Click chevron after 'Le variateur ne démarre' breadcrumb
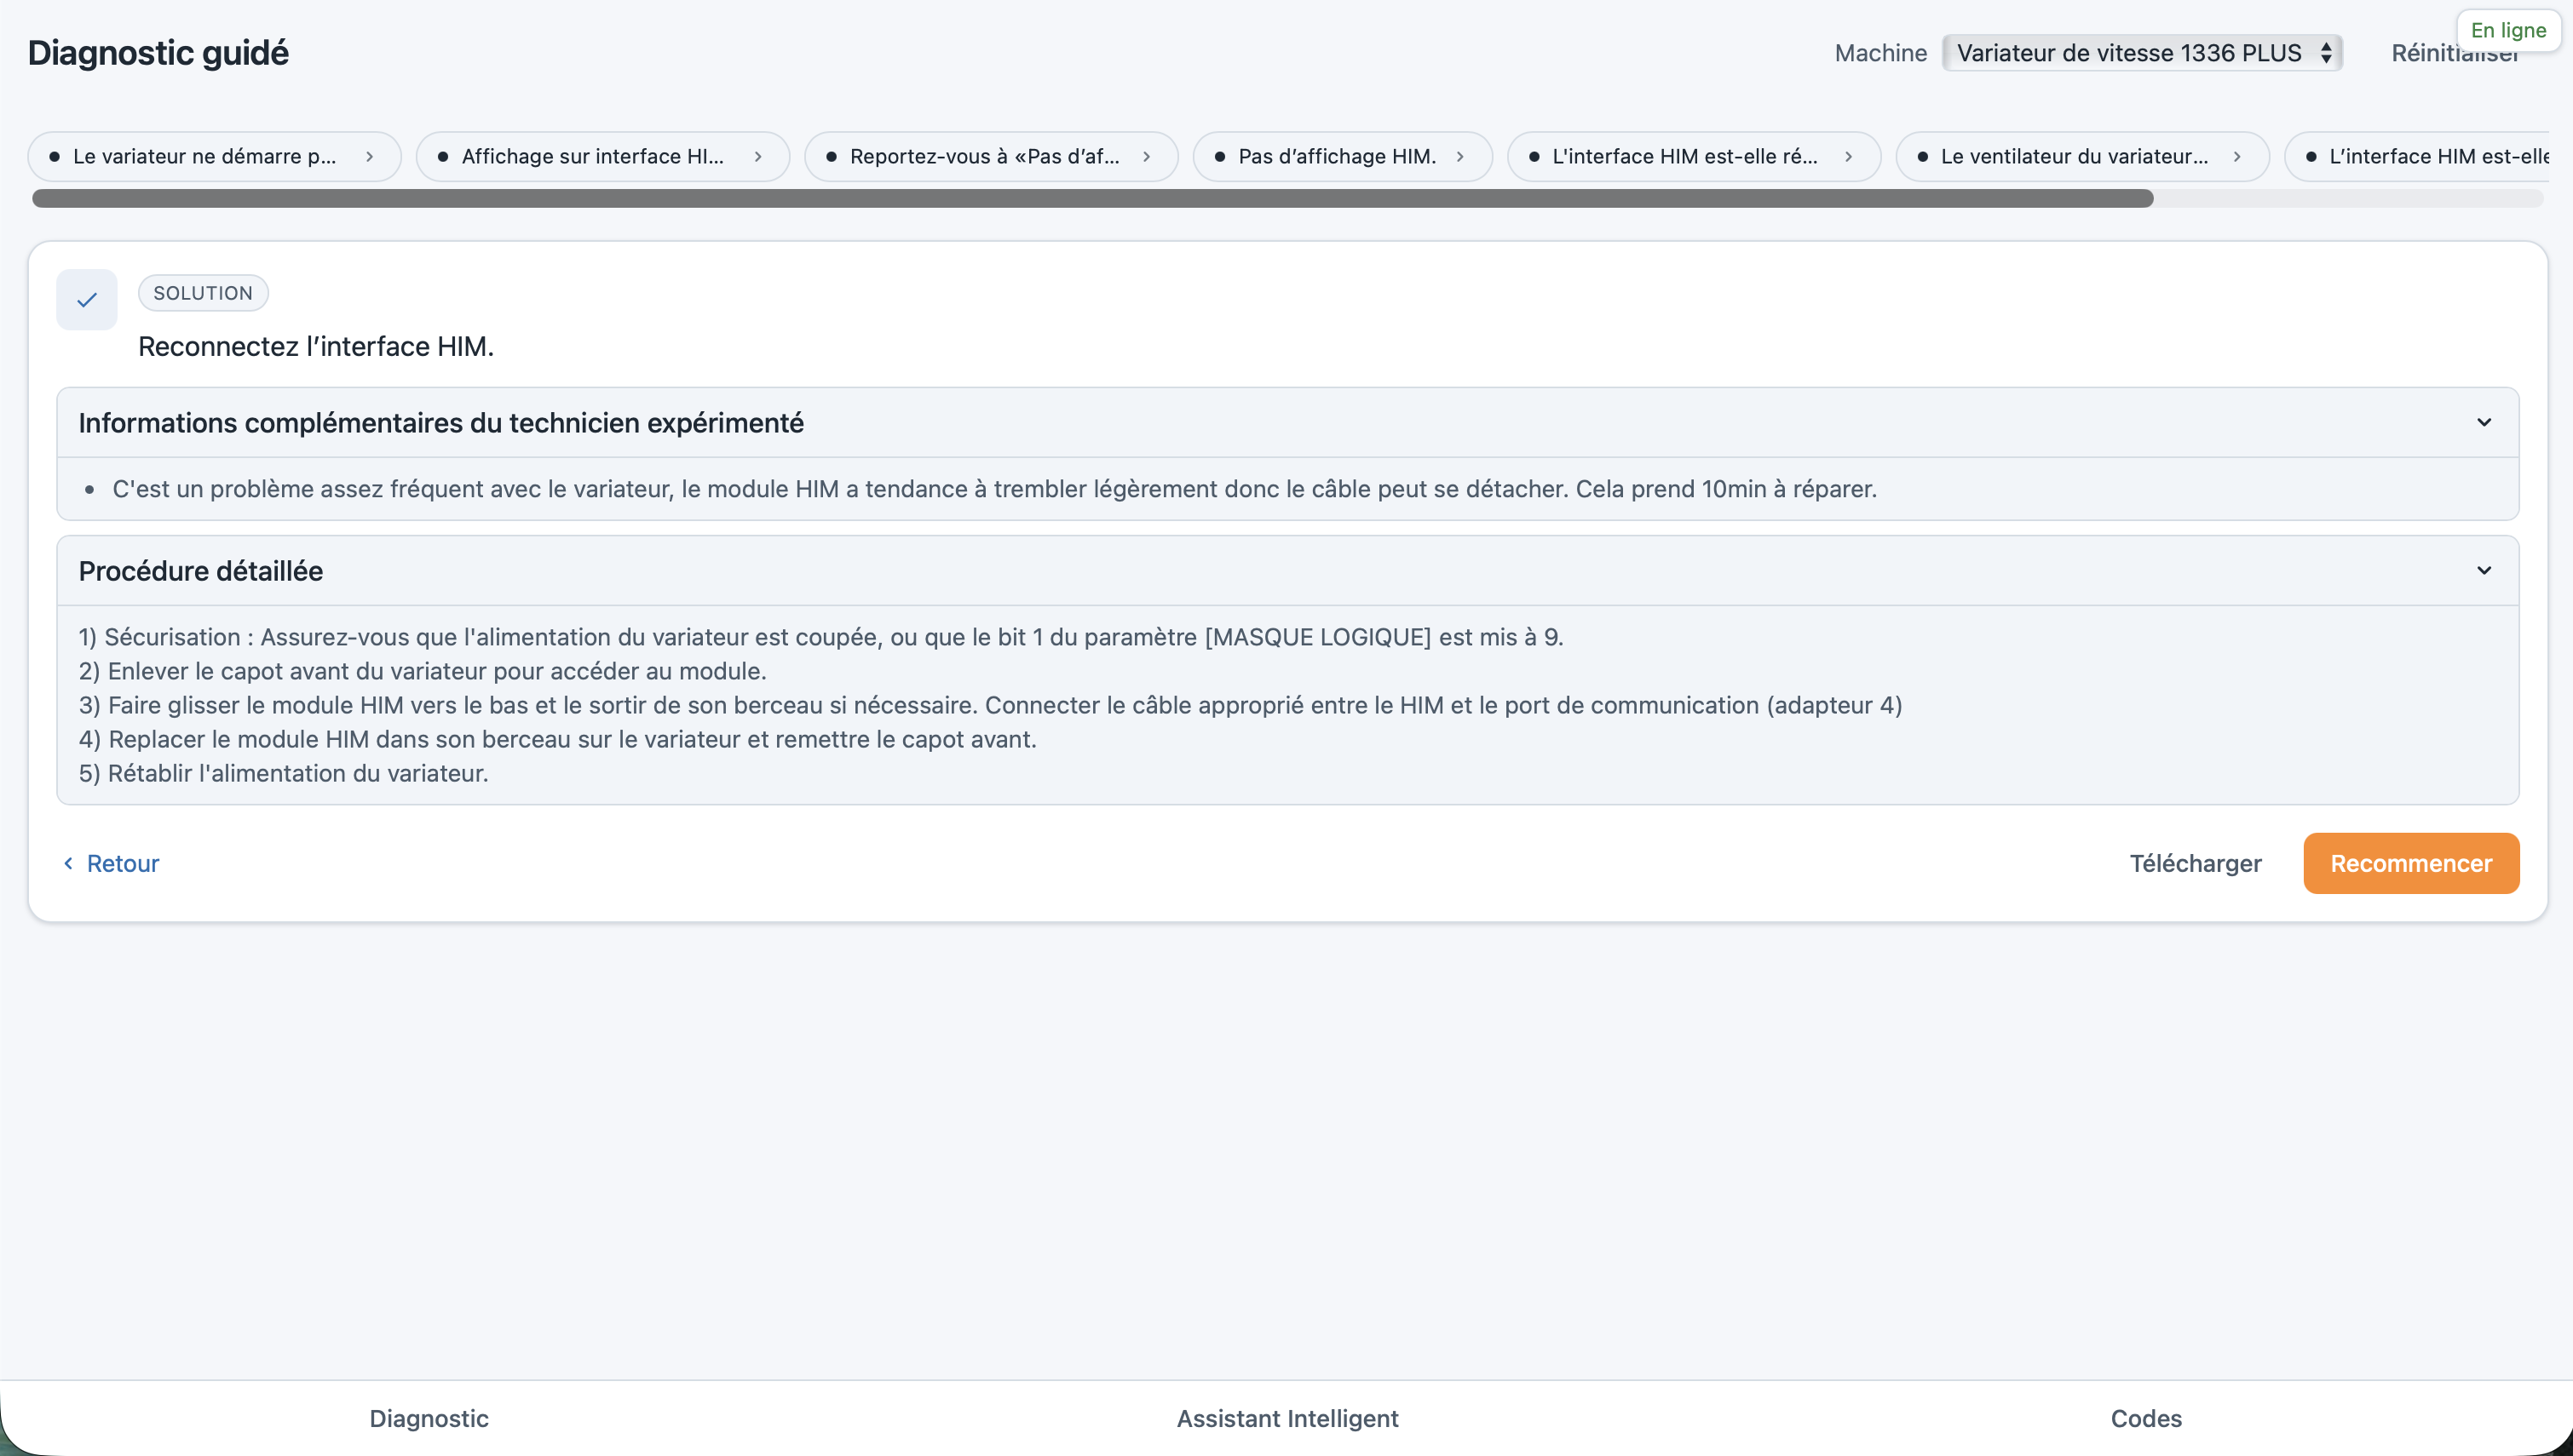Image resolution: width=2573 pixels, height=1456 pixels. click(369, 156)
